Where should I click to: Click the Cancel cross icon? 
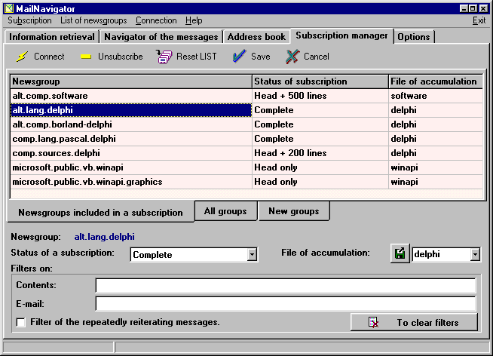pos(292,57)
